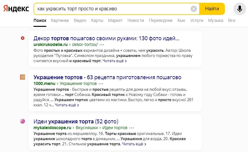
Task: Expand Читать ещё under the 1000.menu snippet
Action: point(67,105)
